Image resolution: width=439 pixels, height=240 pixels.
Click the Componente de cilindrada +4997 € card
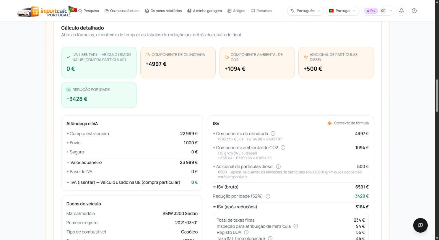point(178,63)
